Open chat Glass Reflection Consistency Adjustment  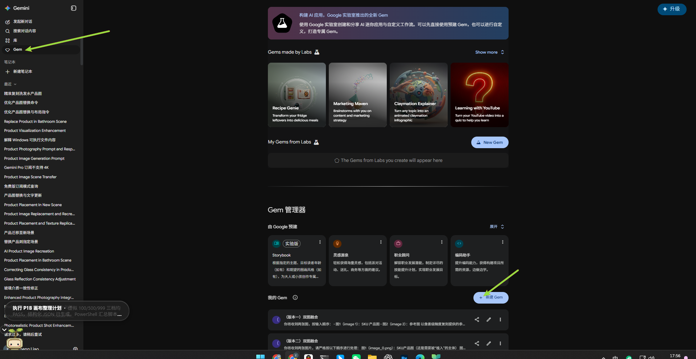[40, 279]
